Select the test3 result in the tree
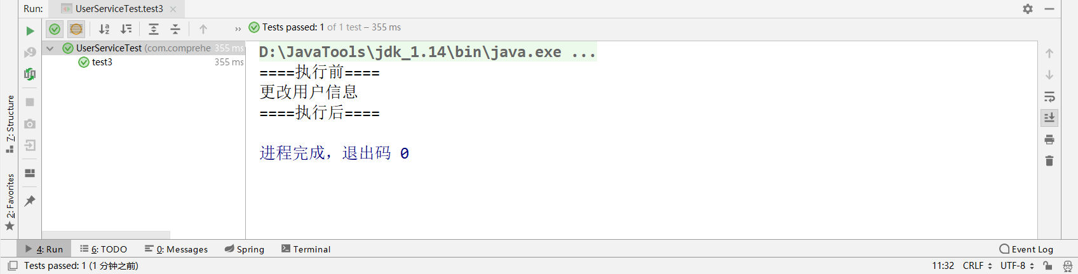This screenshot has width=1078, height=274. [102, 62]
